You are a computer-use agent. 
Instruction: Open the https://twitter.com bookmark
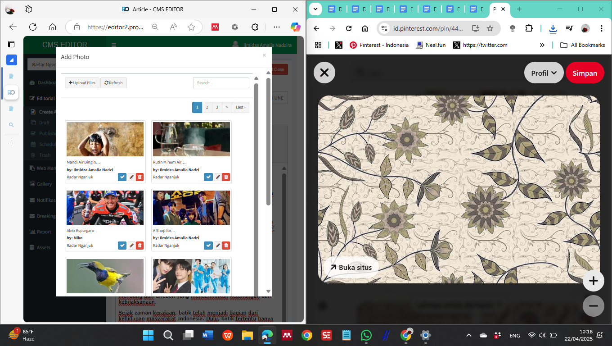coord(480,45)
